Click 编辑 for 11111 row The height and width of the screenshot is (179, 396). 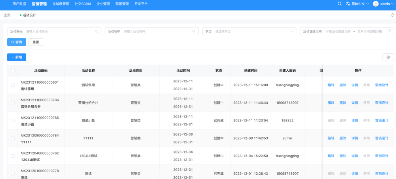(x=331, y=138)
